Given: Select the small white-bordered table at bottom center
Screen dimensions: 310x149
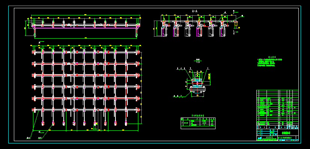Looking at the screenshot, I should 198,123.
